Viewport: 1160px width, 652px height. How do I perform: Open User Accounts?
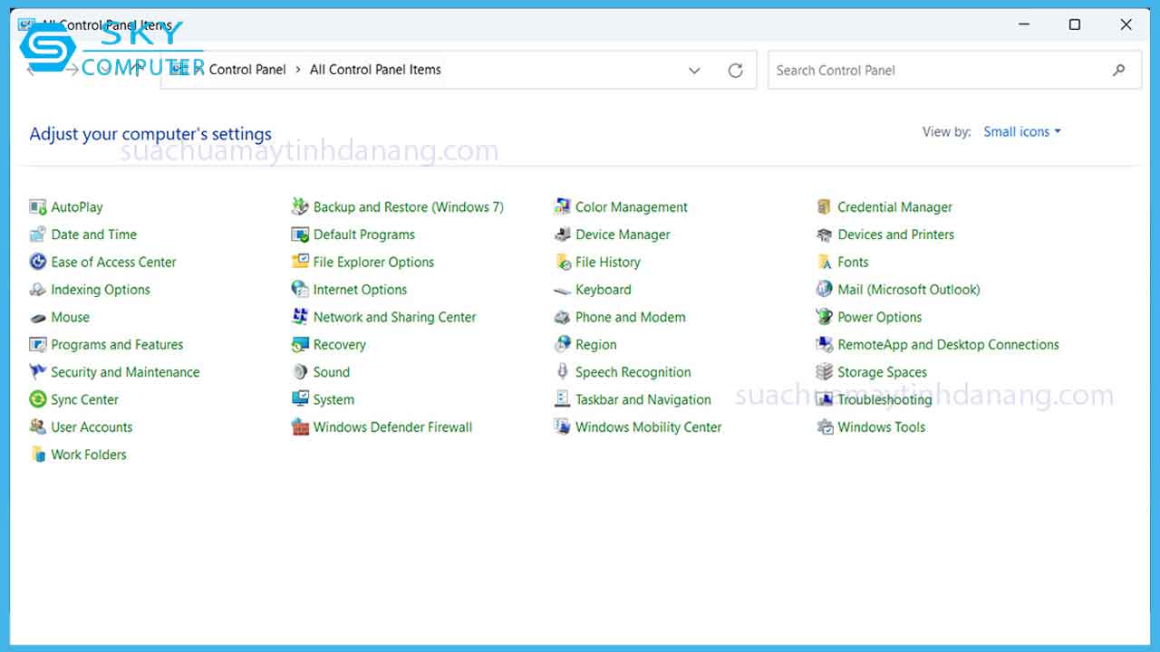tap(91, 427)
